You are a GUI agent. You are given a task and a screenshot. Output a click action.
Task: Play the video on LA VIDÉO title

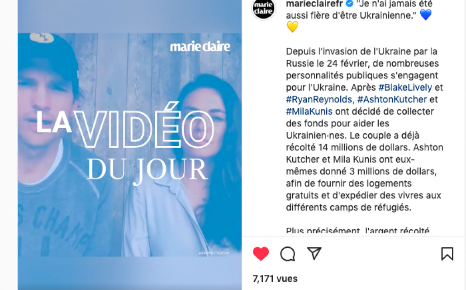[x=125, y=125]
